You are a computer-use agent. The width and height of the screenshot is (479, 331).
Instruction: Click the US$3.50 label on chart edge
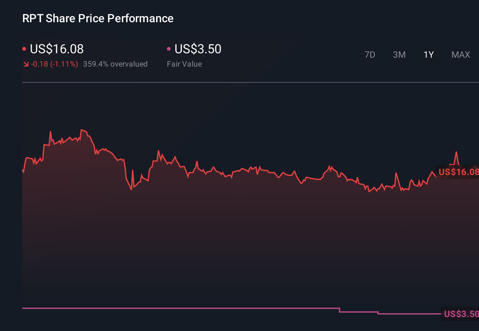(x=461, y=314)
